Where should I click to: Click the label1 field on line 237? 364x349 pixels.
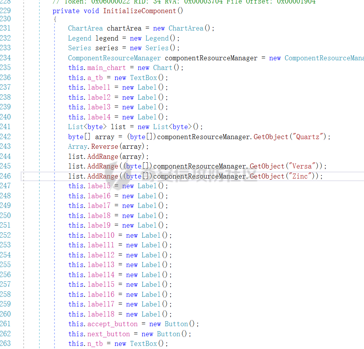(99, 87)
